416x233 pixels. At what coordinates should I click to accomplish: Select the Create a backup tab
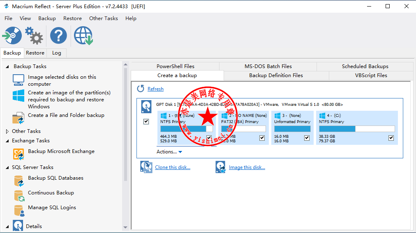(x=177, y=75)
